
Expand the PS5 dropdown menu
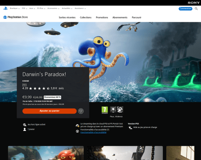(25, 8)
